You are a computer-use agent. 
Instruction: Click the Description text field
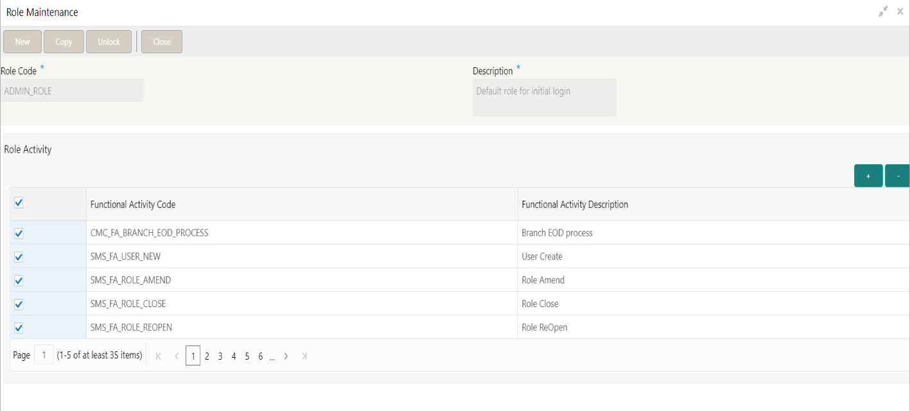[x=544, y=97]
